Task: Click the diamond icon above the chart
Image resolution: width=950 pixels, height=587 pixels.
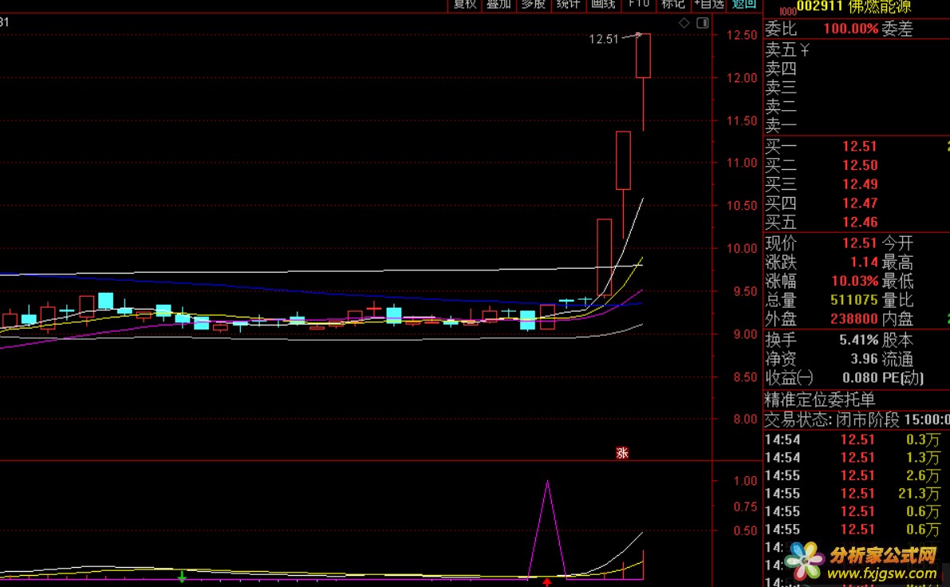Action: pos(684,23)
